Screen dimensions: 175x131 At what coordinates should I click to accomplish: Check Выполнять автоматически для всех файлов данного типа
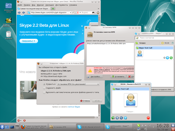pyautogui.click(x=44, y=93)
